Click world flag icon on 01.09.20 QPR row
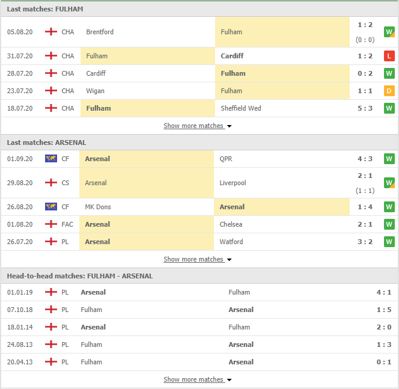399x389 pixels. click(51, 159)
